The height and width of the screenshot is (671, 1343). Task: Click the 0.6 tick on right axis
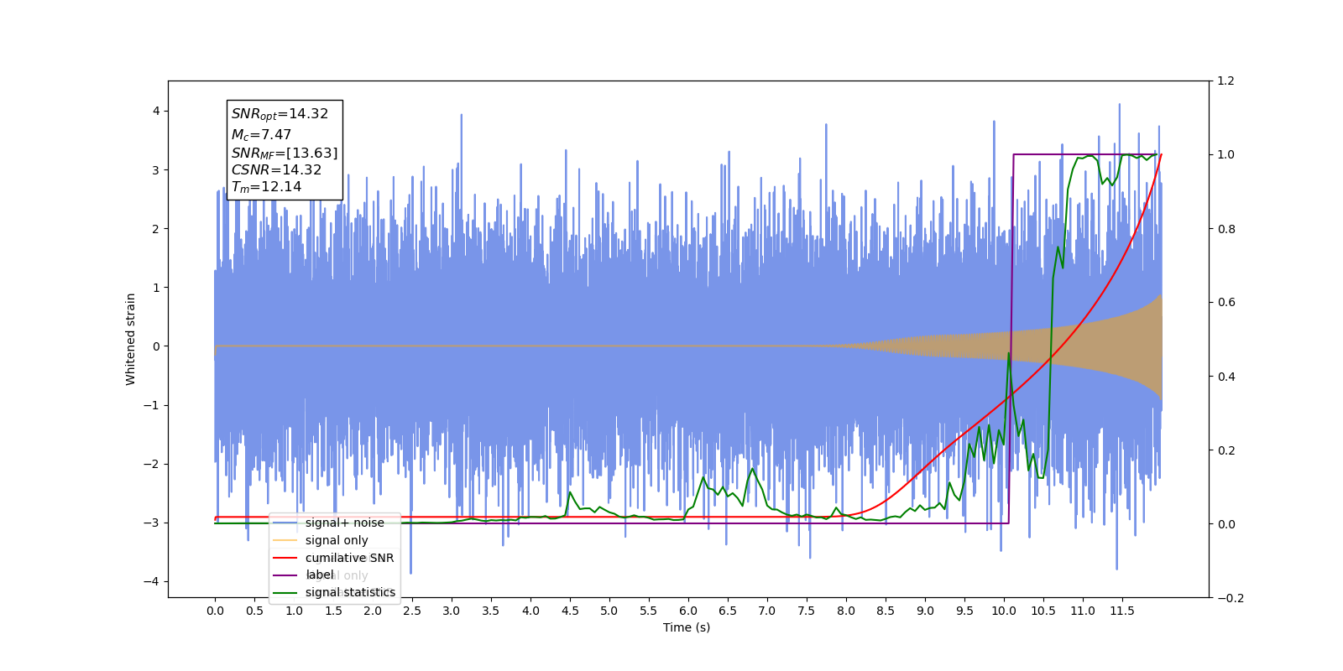pos(1225,303)
